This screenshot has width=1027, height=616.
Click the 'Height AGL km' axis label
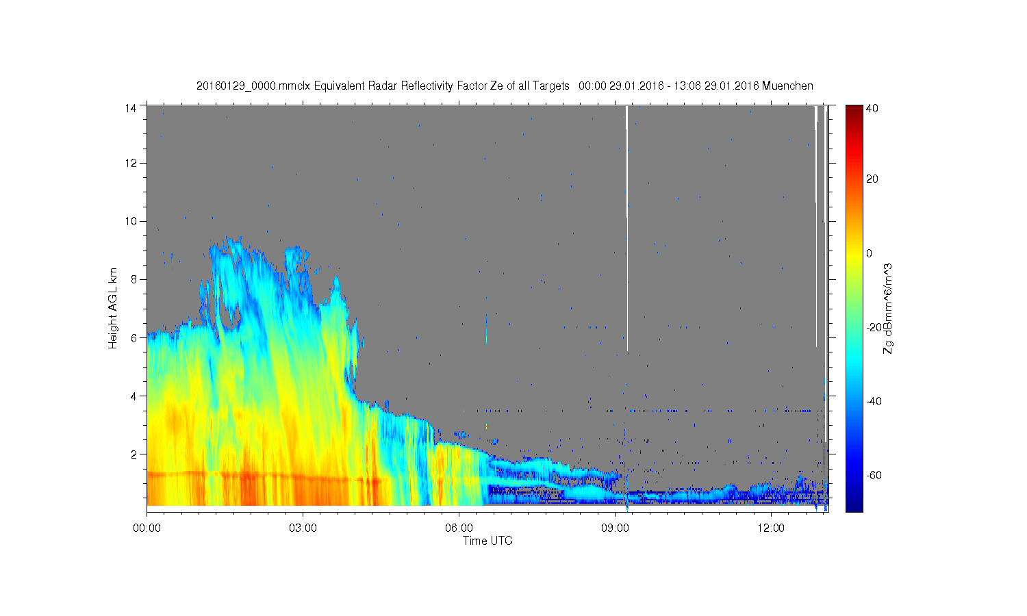pyautogui.click(x=112, y=308)
